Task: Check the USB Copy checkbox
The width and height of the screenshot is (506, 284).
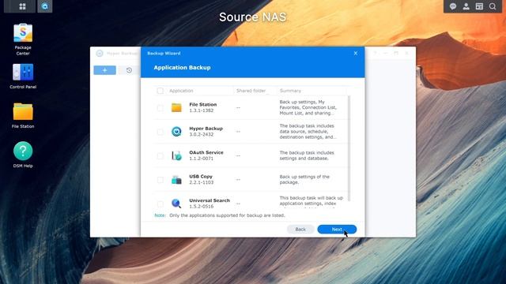Action: point(160,180)
